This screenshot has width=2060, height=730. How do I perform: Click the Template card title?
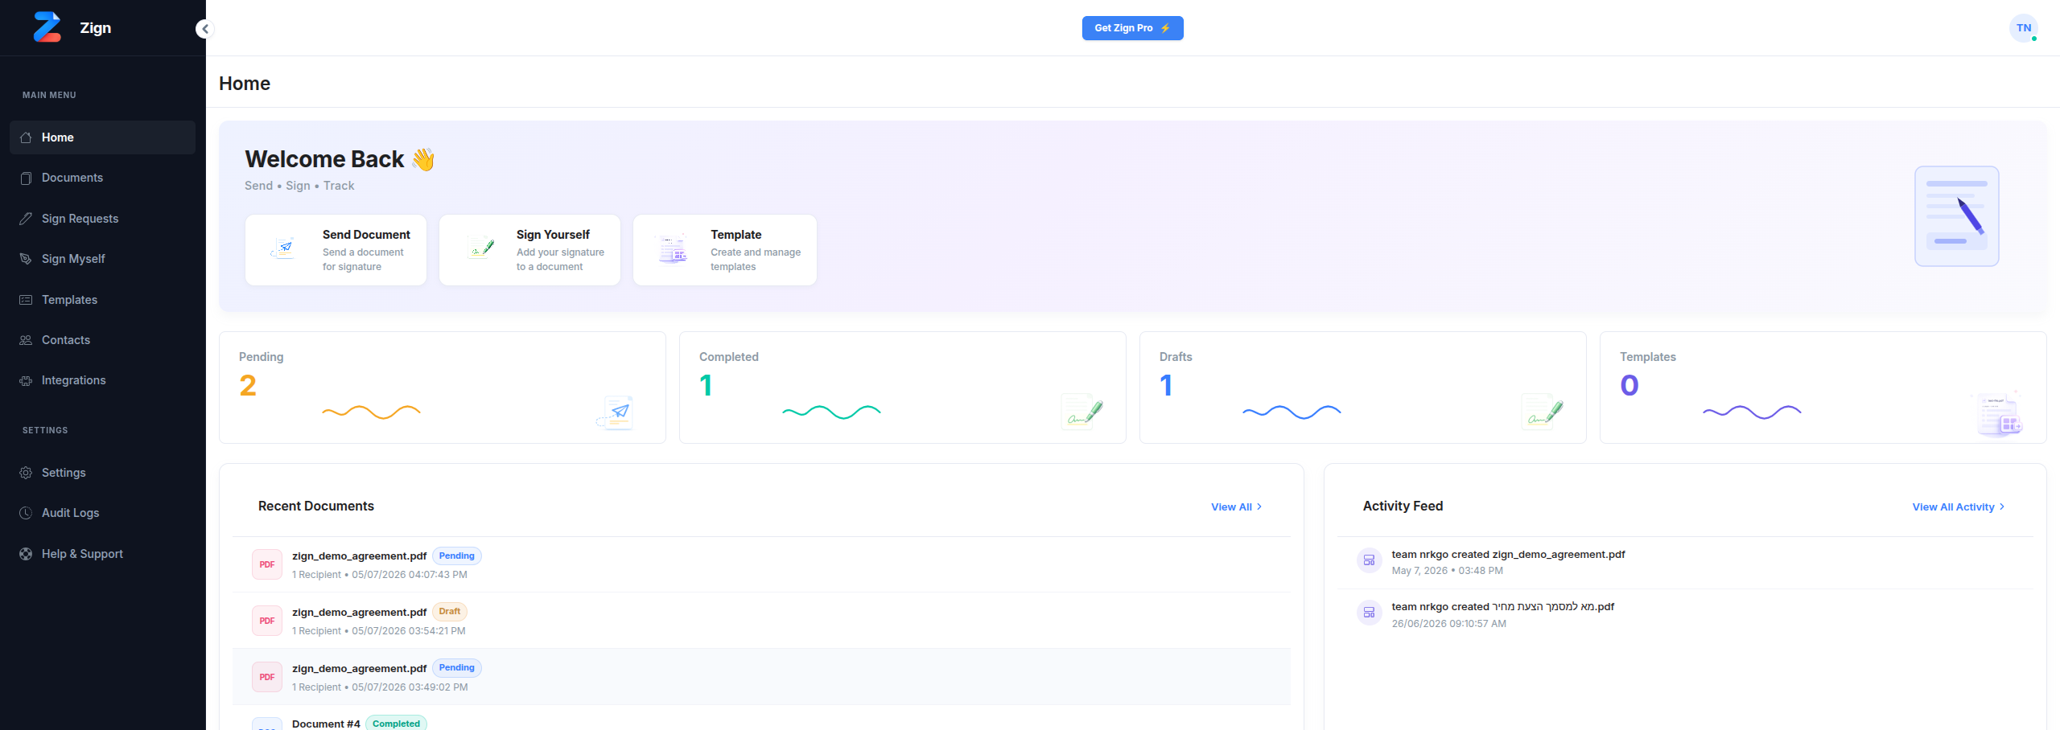click(x=735, y=235)
